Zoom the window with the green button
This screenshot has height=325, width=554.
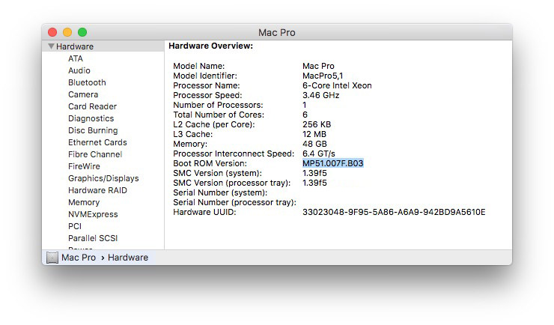(x=82, y=32)
